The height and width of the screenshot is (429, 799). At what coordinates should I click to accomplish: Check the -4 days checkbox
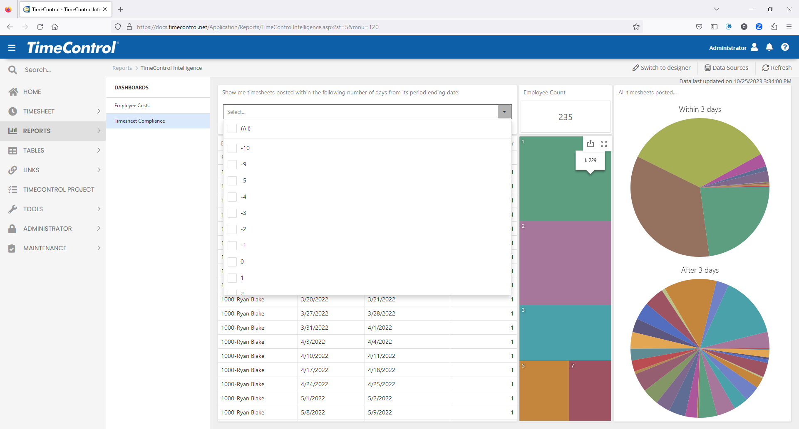(232, 197)
